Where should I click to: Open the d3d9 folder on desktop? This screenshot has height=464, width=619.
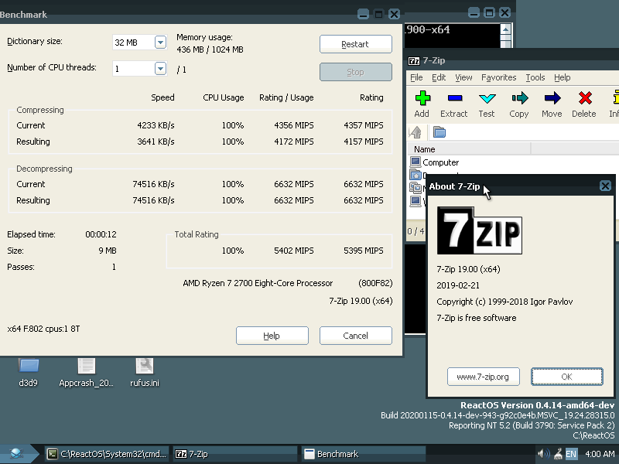[x=28, y=372]
